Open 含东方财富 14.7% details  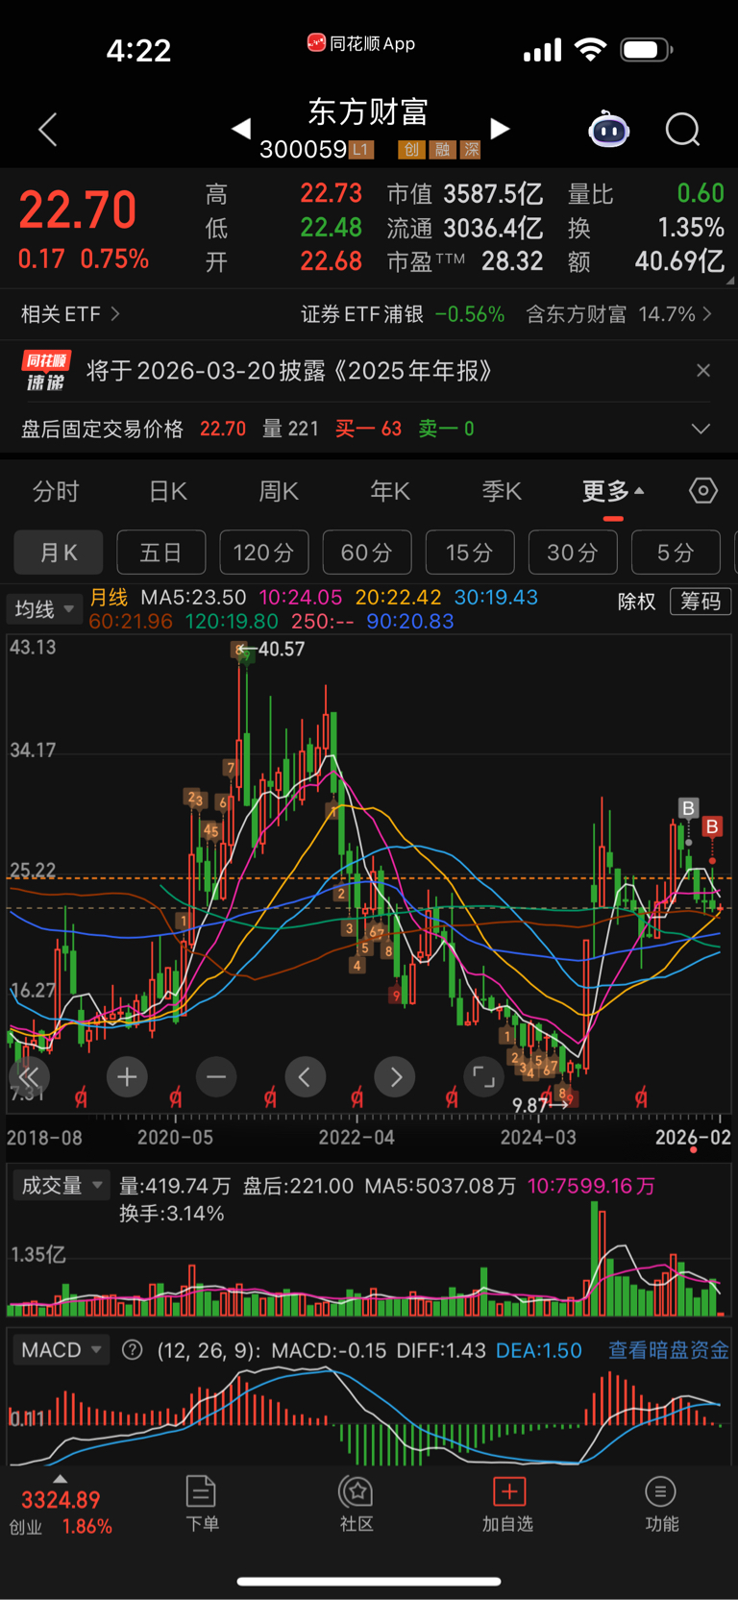[620, 314]
